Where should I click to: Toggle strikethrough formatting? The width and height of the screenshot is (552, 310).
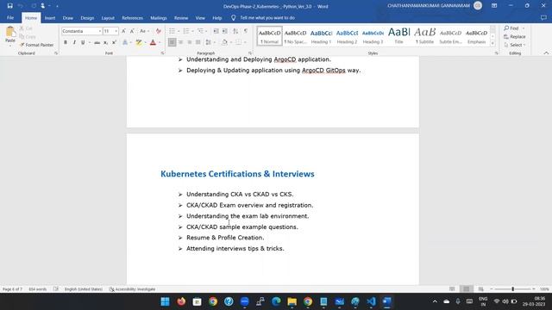click(x=97, y=42)
